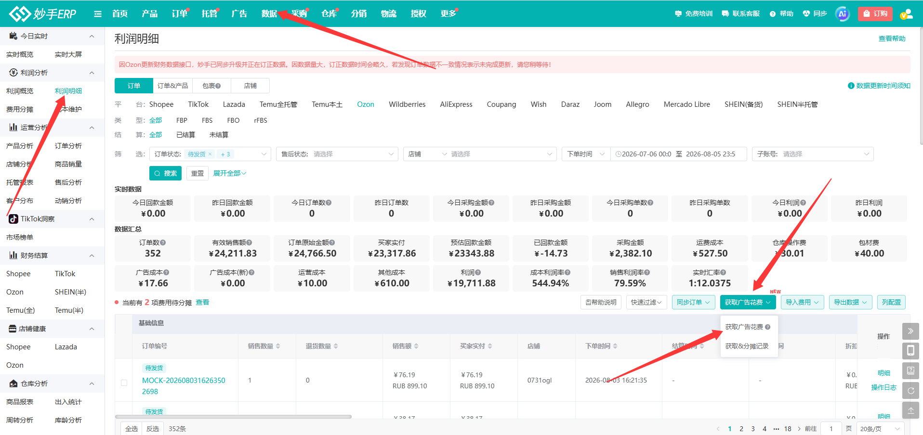The image size is (923, 435).
Task: Remove the 待发货 tag from order status filter
Action: pyautogui.click(x=210, y=154)
